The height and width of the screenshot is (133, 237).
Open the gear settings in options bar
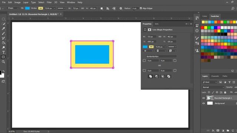pyautogui.click(x=121, y=8)
